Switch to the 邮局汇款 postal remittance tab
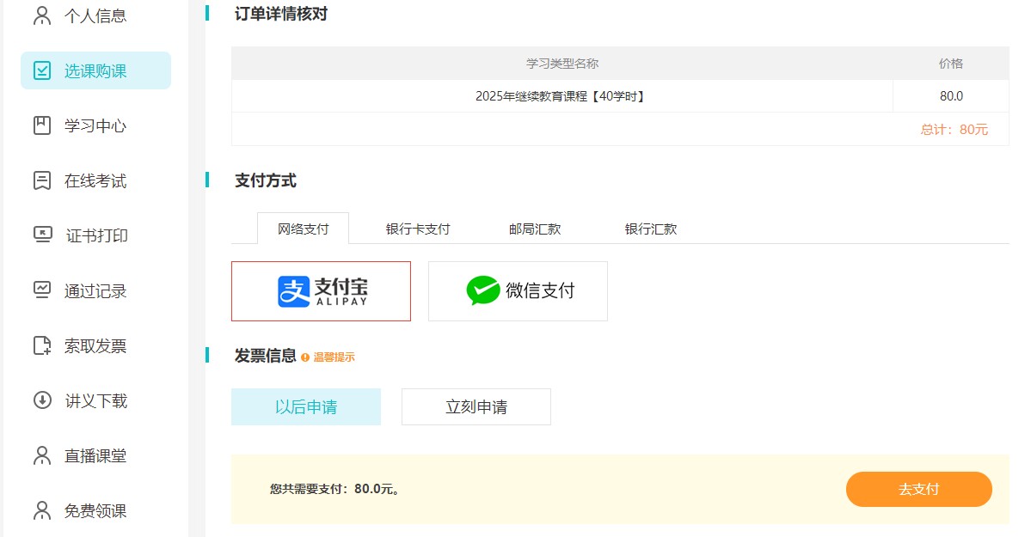The width and height of the screenshot is (1031, 537). (x=533, y=229)
